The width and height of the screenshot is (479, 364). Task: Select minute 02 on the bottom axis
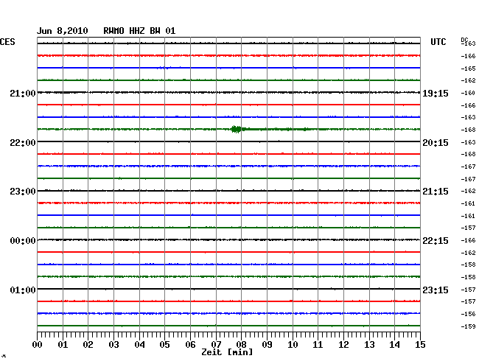tap(88, 345)
